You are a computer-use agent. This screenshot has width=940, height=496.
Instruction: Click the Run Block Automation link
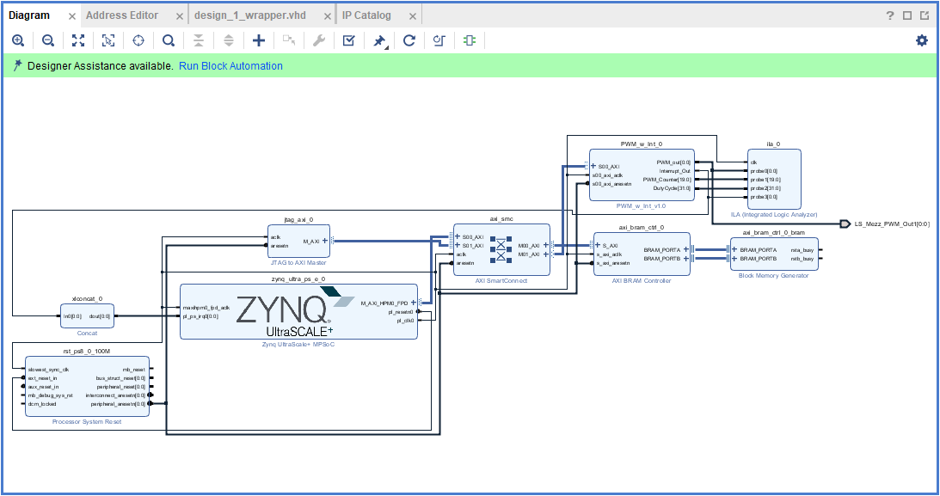point(230,66)
